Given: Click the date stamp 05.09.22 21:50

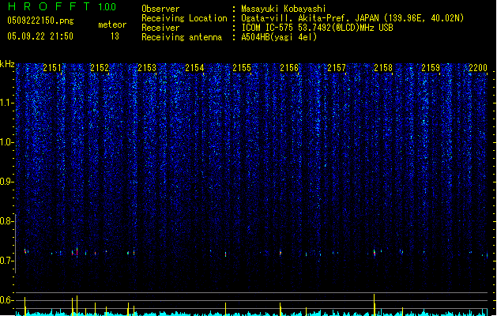Looking at the screenshot, I should click(40, 36).
